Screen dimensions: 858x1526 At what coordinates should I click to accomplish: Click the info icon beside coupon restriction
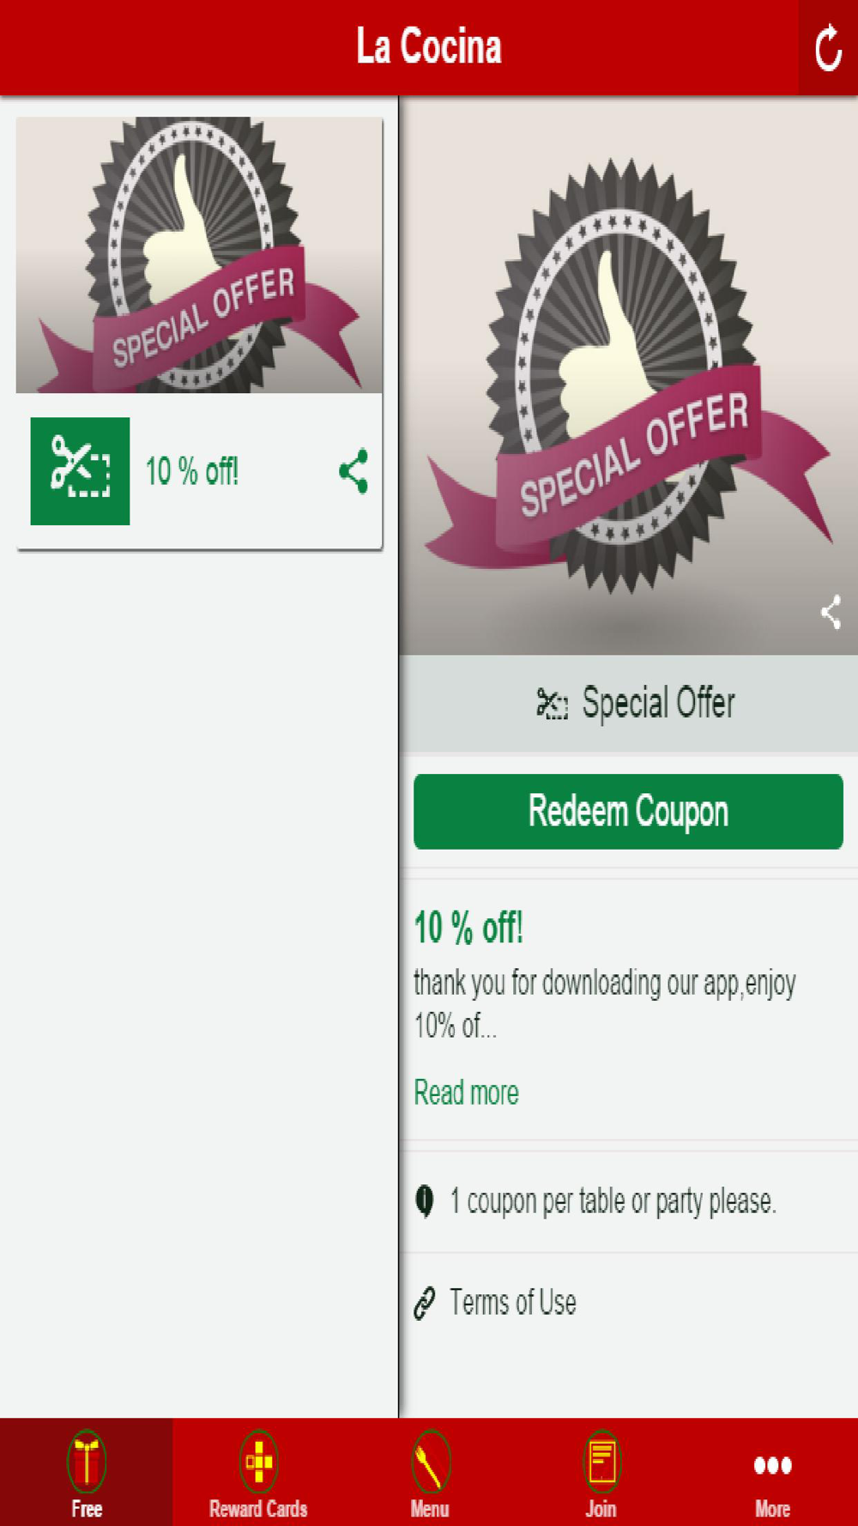[425, 1201]
